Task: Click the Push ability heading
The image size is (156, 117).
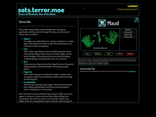Action: (26, 49)
